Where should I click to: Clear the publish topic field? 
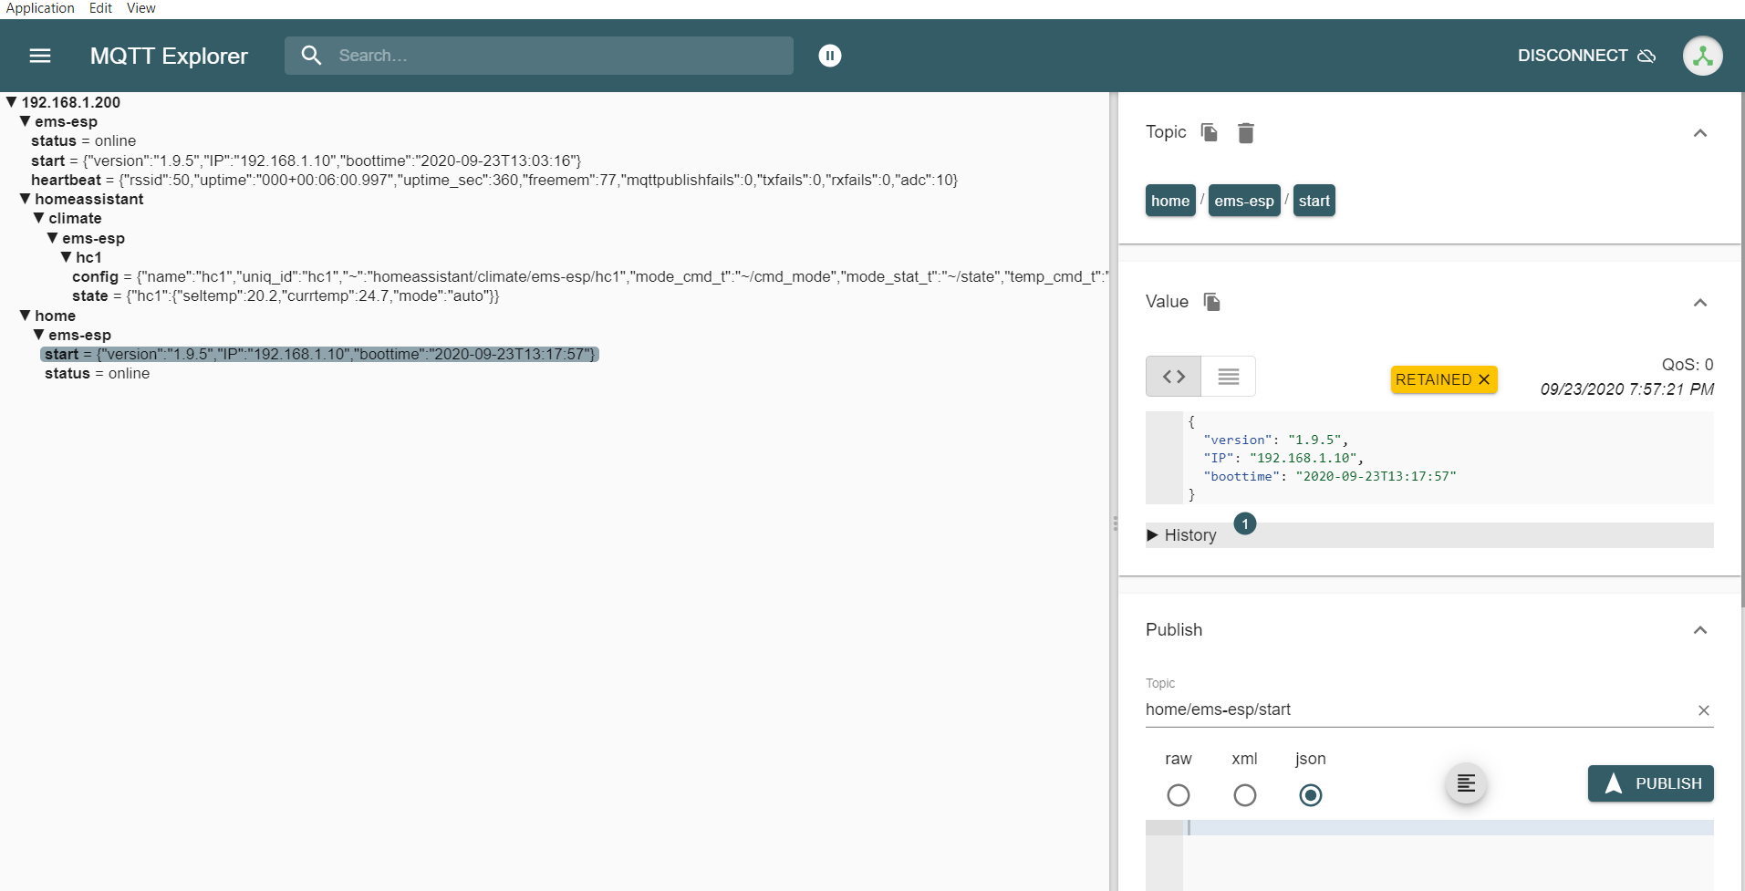[1702, 710]
